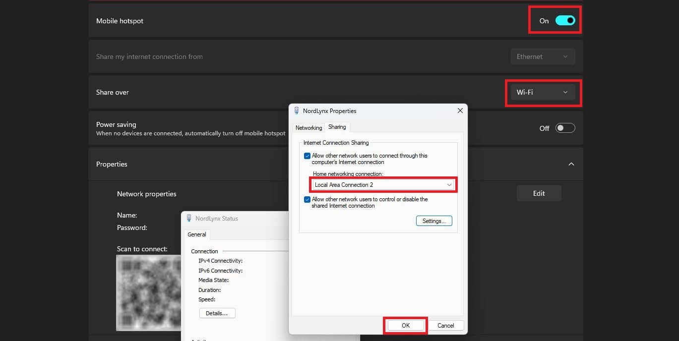Toggle Mobile hotspot off
This screenshot has width=679, height=341.
[x=565, y=21]
